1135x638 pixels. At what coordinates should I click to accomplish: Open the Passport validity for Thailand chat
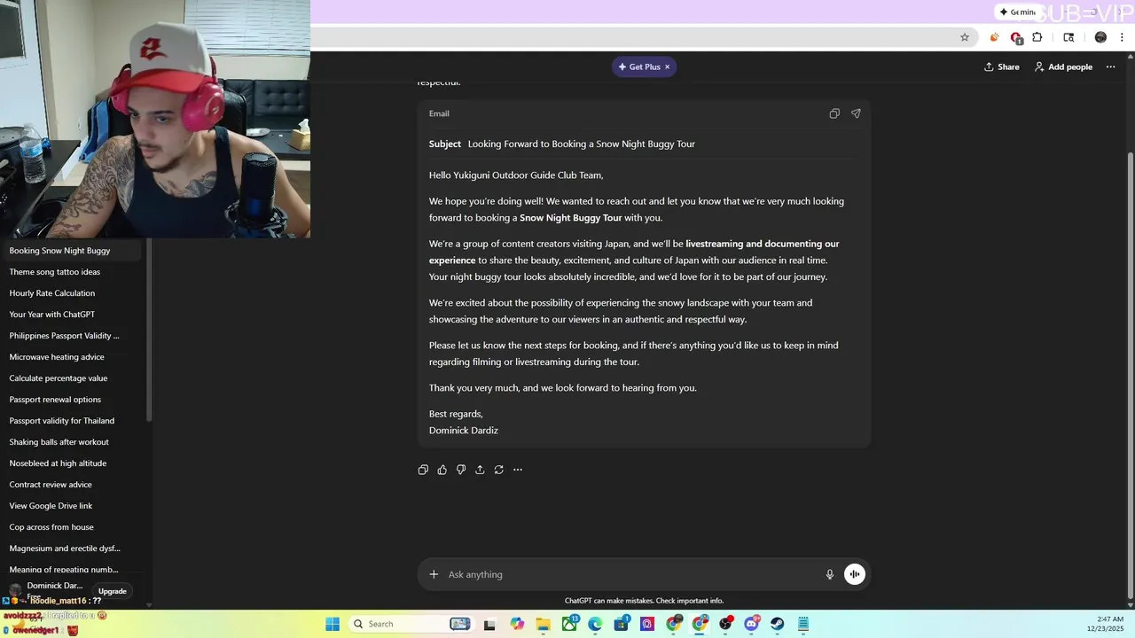click(70, 421)
